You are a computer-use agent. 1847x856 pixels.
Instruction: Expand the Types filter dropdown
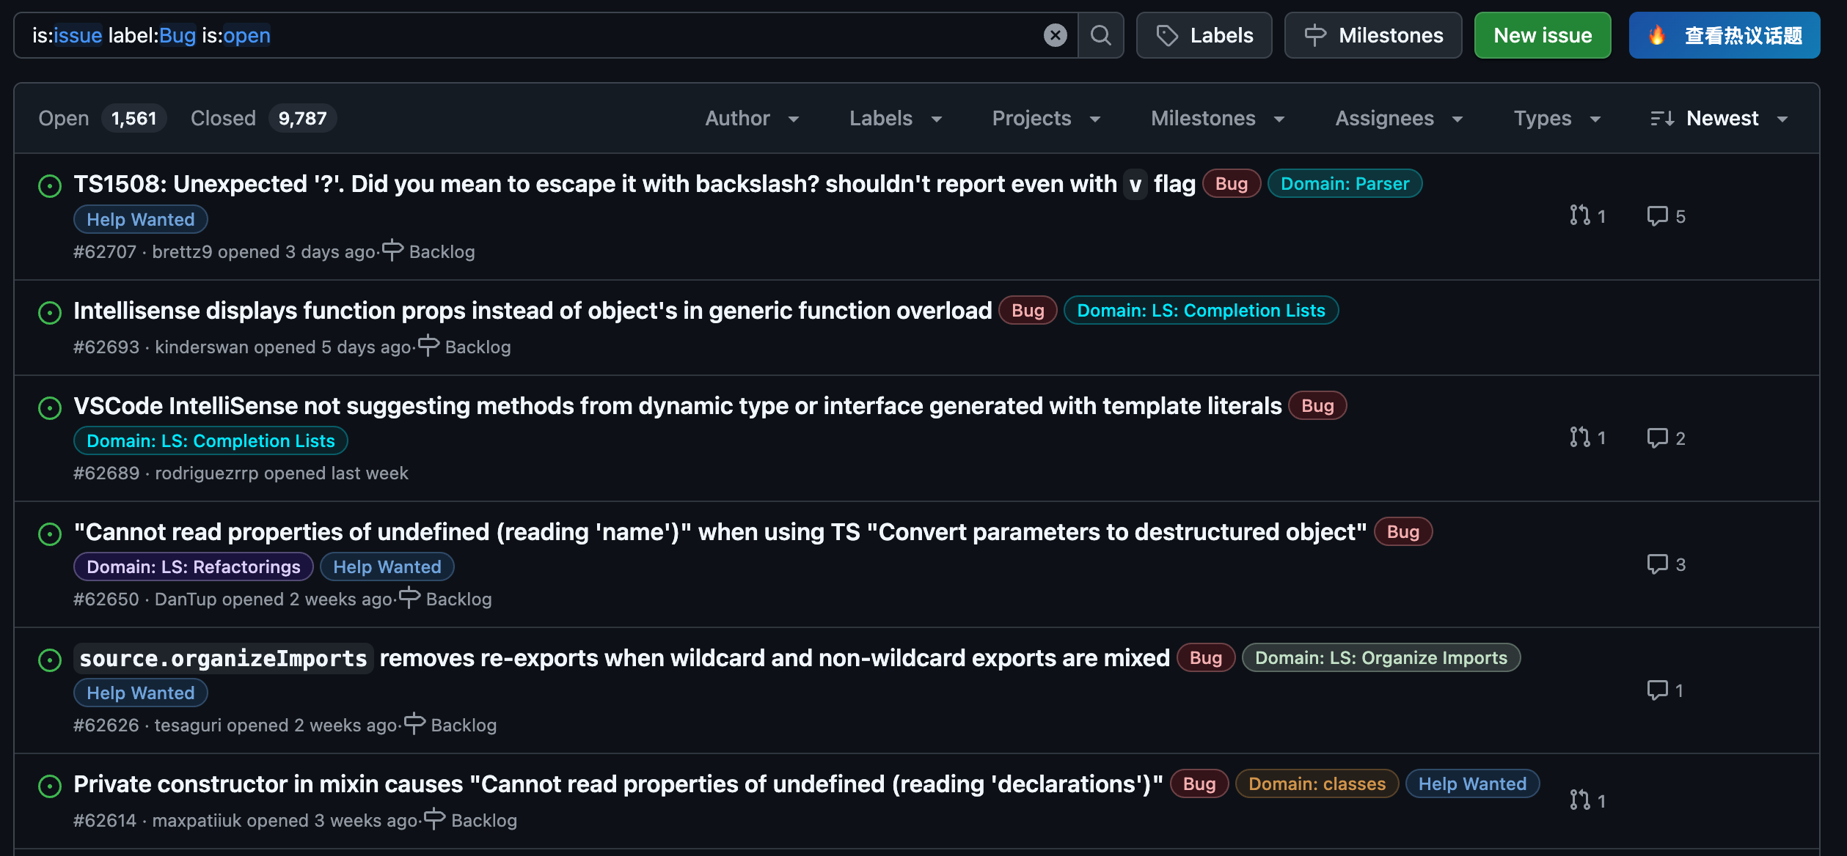tap(1557, 118)
